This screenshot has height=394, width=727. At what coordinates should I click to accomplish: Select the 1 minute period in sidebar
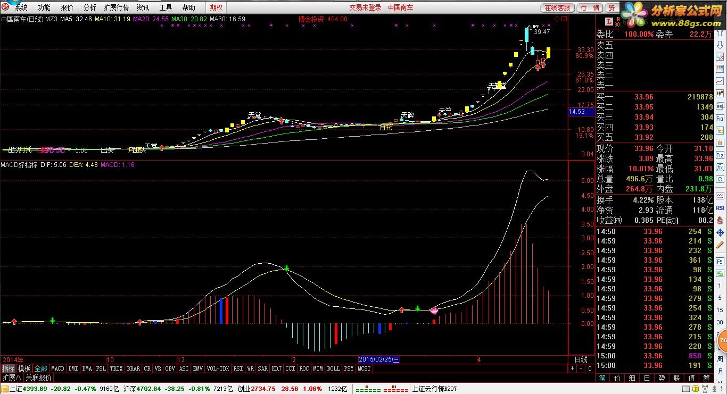pyautogui.click(x=720, y=285)
